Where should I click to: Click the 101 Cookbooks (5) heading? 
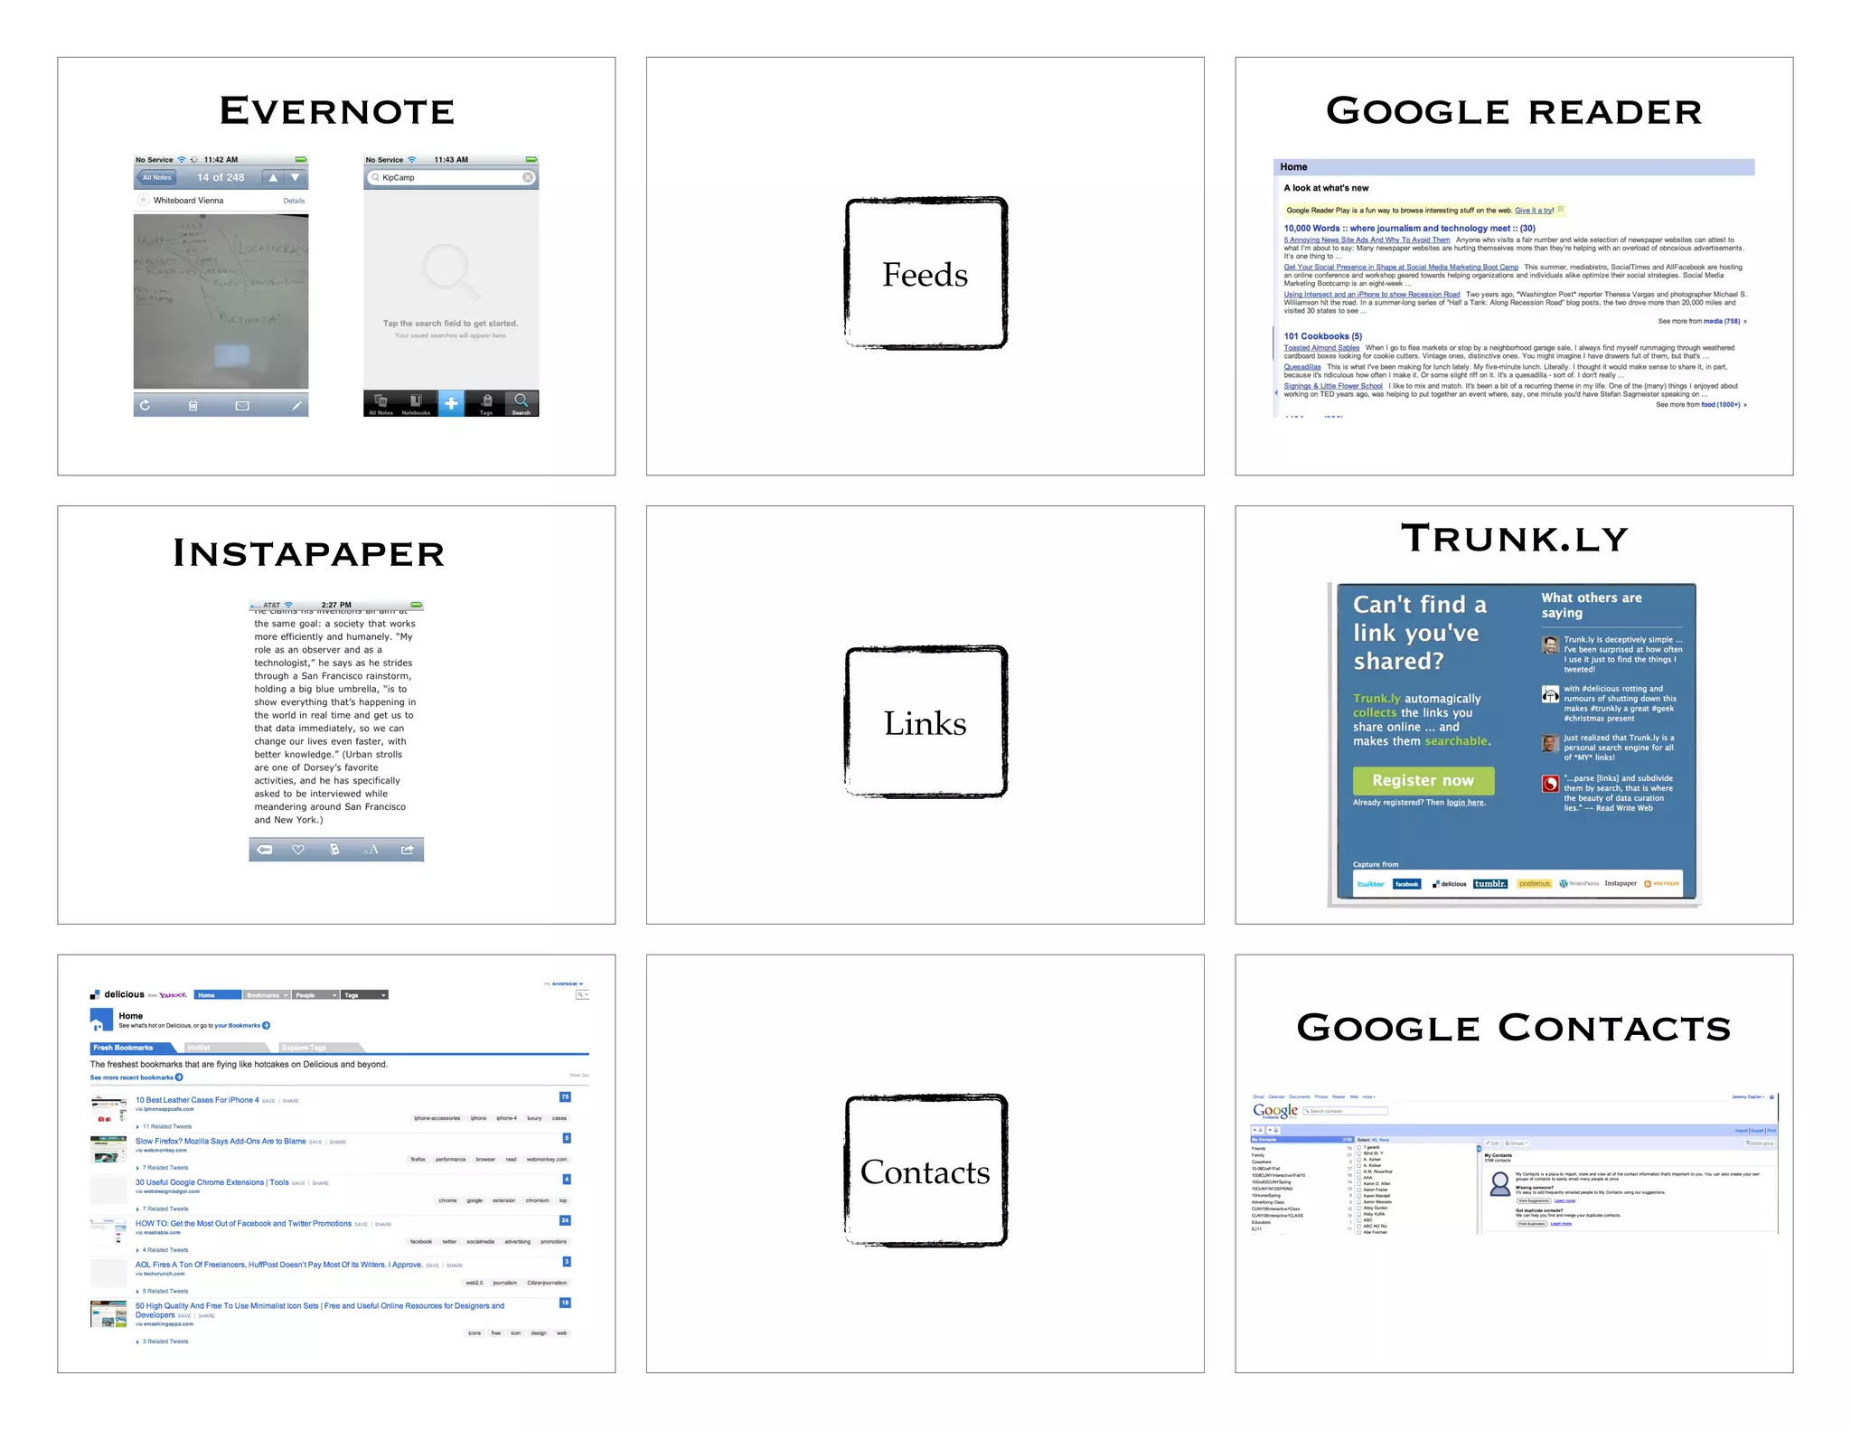pyautogui.click(x=1322, y=336)
